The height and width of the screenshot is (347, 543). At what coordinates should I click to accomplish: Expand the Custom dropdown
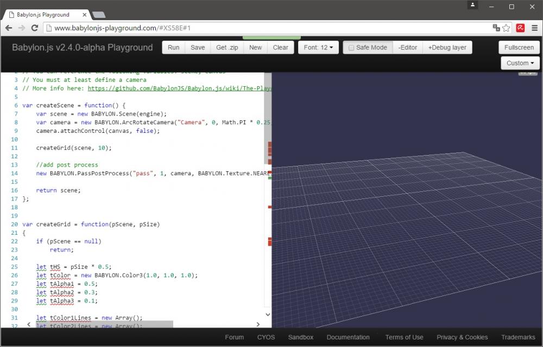tap(520, 63)
